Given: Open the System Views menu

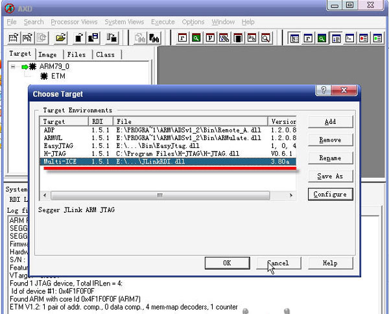Looking at the screenshot, I should coord(124,22).
